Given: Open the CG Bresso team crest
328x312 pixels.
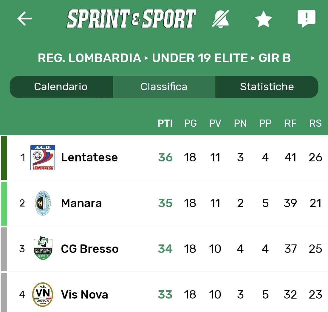Looking at the screenshot, I should (43, 249).
